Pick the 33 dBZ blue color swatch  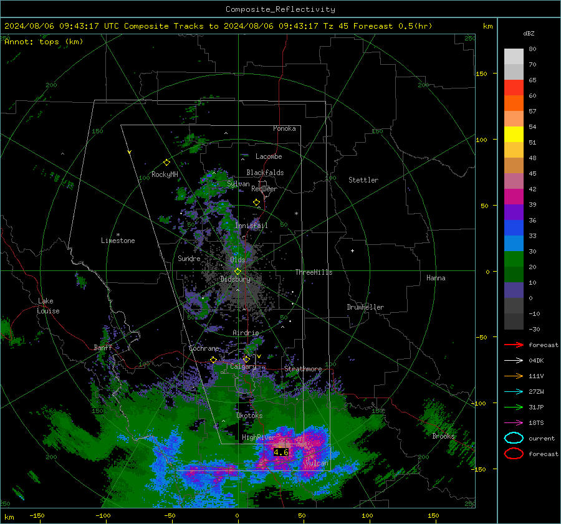click(x=514, y=243)
